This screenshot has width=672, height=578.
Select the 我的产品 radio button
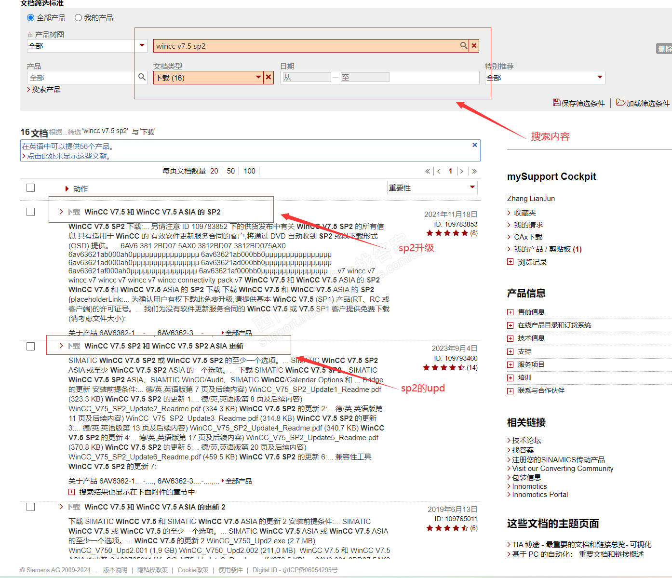point(78,18)
